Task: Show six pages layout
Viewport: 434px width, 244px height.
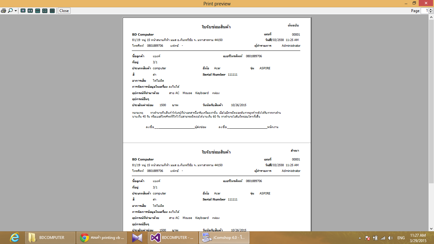Action: pos(52,10)
